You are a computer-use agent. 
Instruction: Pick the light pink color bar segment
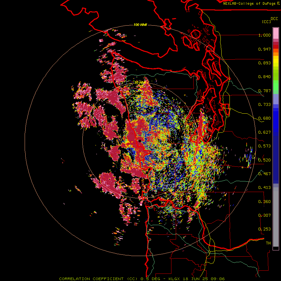[276, 33]
